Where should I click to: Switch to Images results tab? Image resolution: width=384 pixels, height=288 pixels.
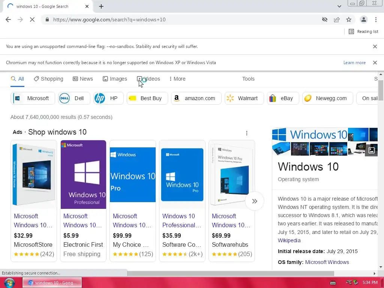point(115,79)
